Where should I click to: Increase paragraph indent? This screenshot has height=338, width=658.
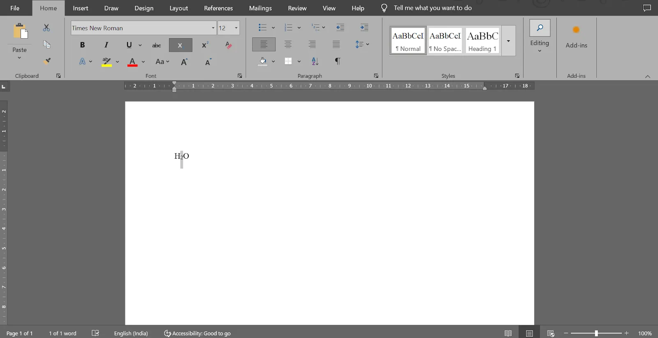(364, 28)
